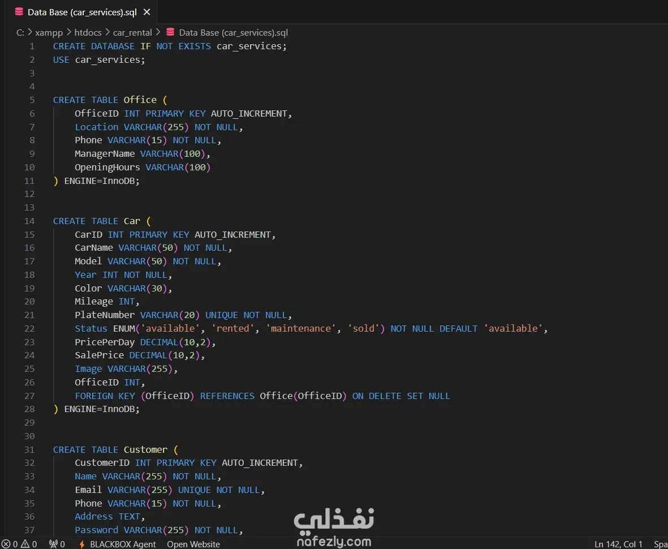Image resolution: width=668 pixels, height=549 pixels.
Task: Click 'Email' column on line 34
Action: 89,490
